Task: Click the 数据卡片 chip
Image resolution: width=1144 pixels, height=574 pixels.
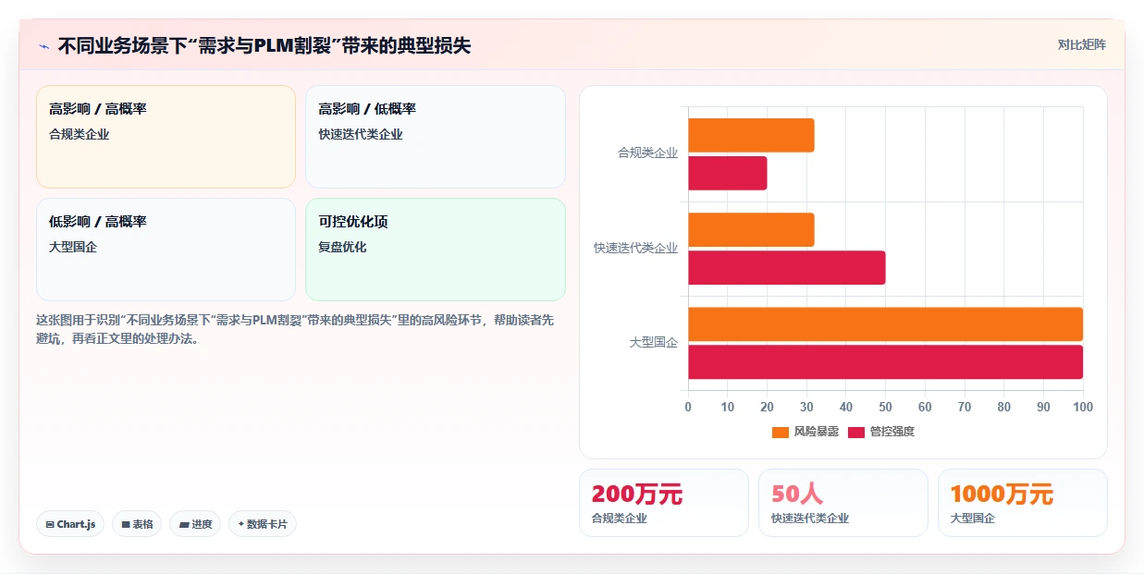Action: [x=263, y=524]
